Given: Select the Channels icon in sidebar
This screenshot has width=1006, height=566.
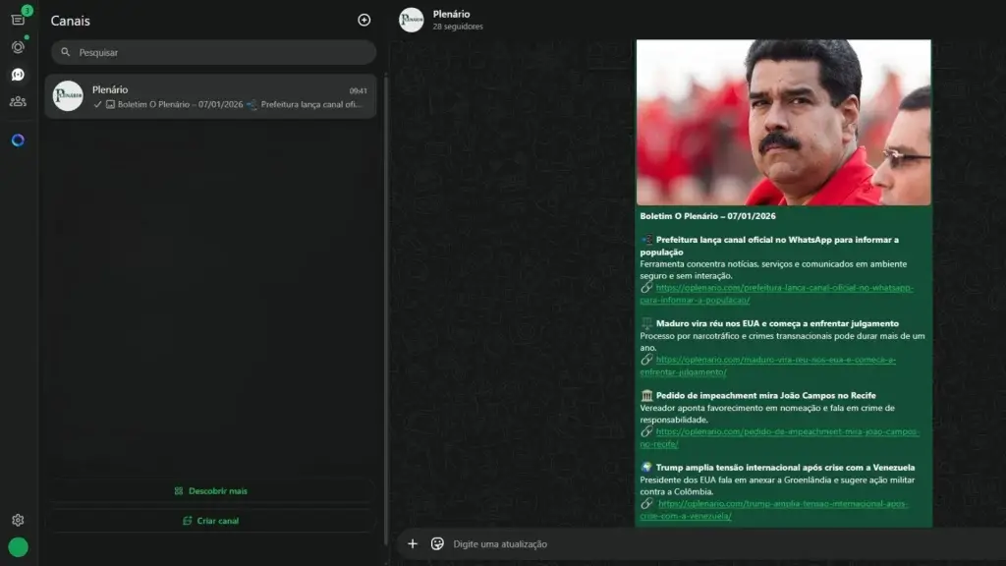Looking at the screenshot, I should pos(18,75).
